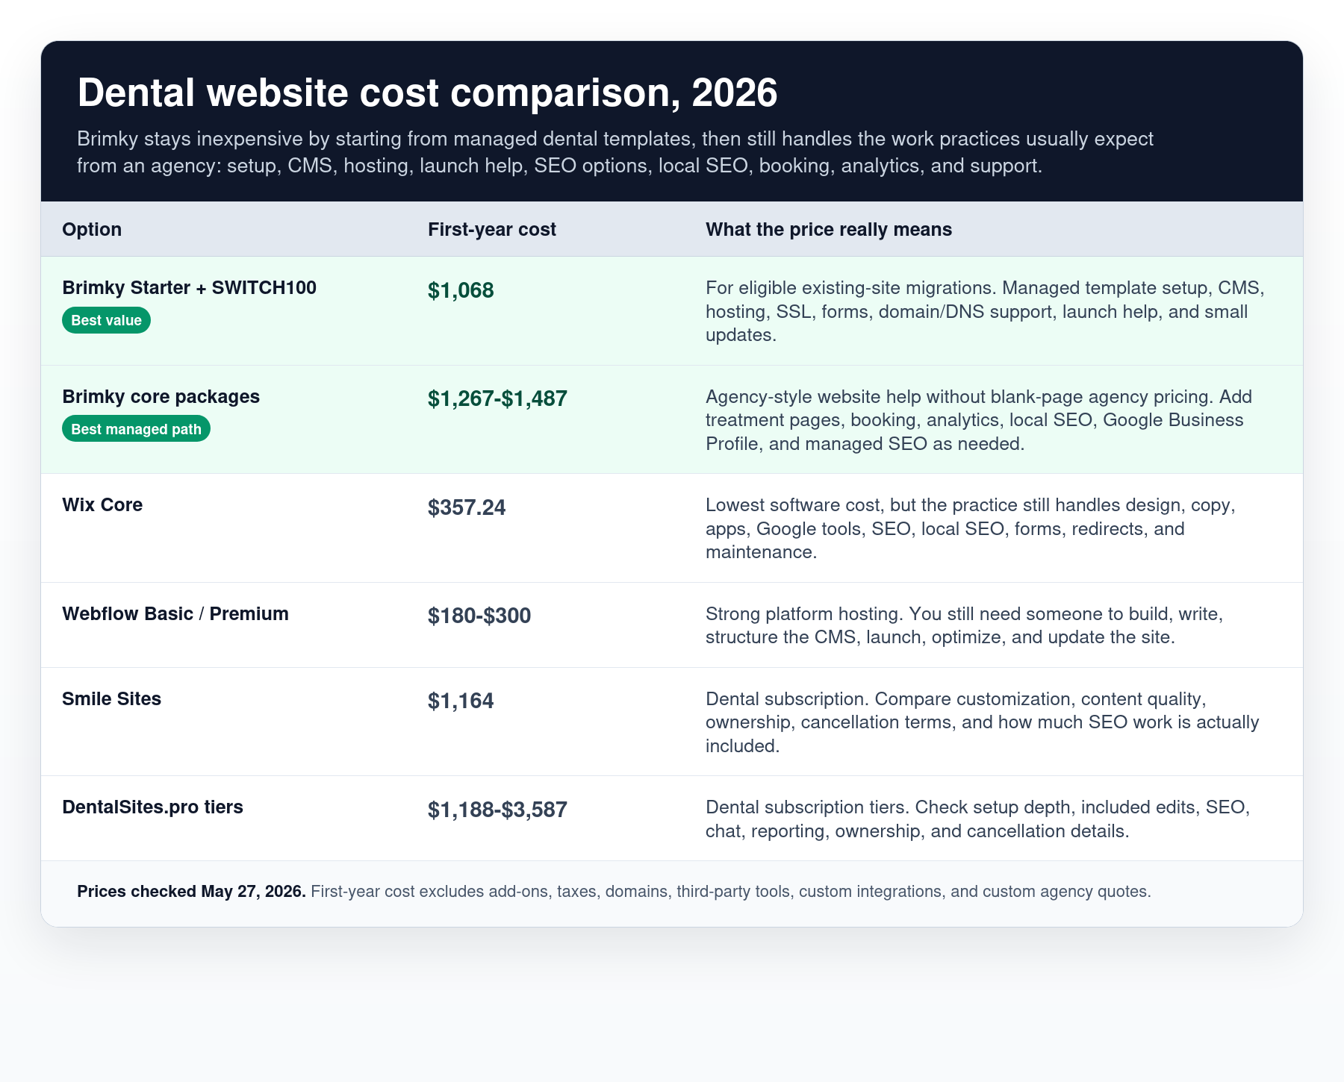Click 'Prices checked May 27, 2026.' footnote

click(191, 891)
